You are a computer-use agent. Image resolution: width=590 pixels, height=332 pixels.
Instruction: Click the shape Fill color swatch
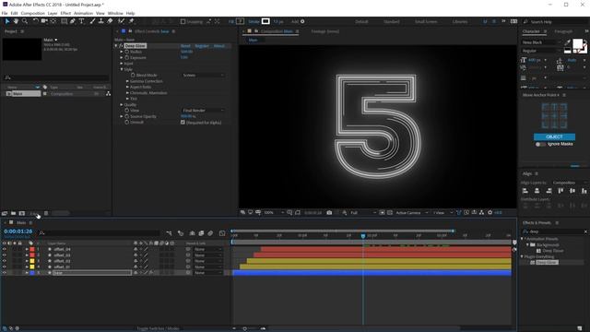pos(240,21)
